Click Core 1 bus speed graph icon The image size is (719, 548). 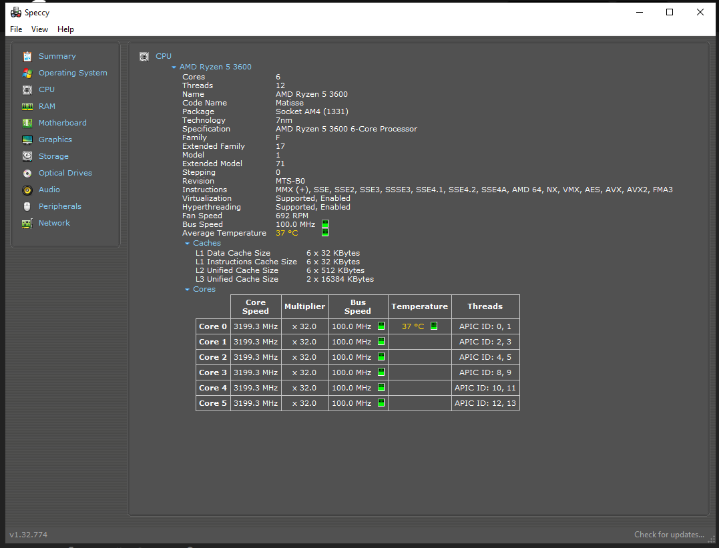[x=381, y=341]
